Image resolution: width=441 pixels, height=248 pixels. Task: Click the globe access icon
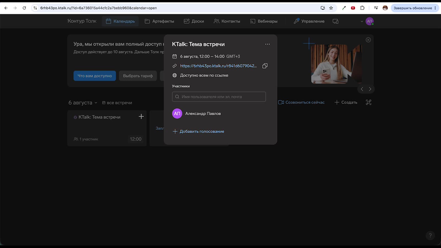click(174, 75)
